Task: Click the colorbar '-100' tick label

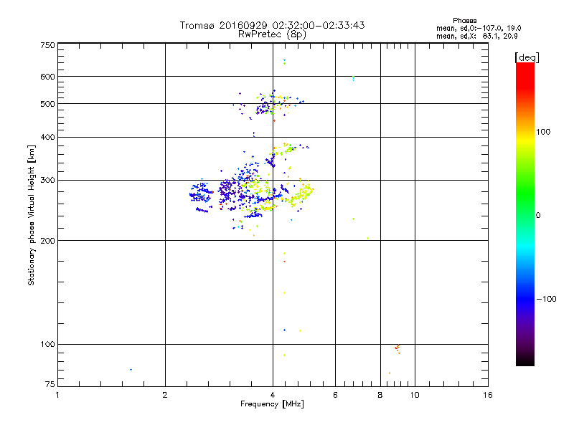Action: coord(546,299)
